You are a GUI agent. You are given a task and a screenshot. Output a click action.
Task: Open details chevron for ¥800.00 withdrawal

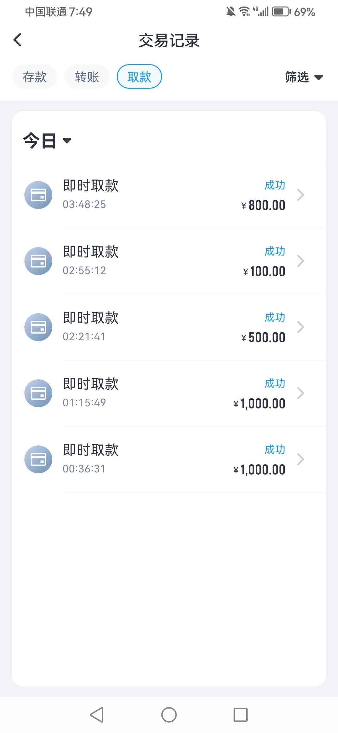pyautogui.click(x=300, y=195)
